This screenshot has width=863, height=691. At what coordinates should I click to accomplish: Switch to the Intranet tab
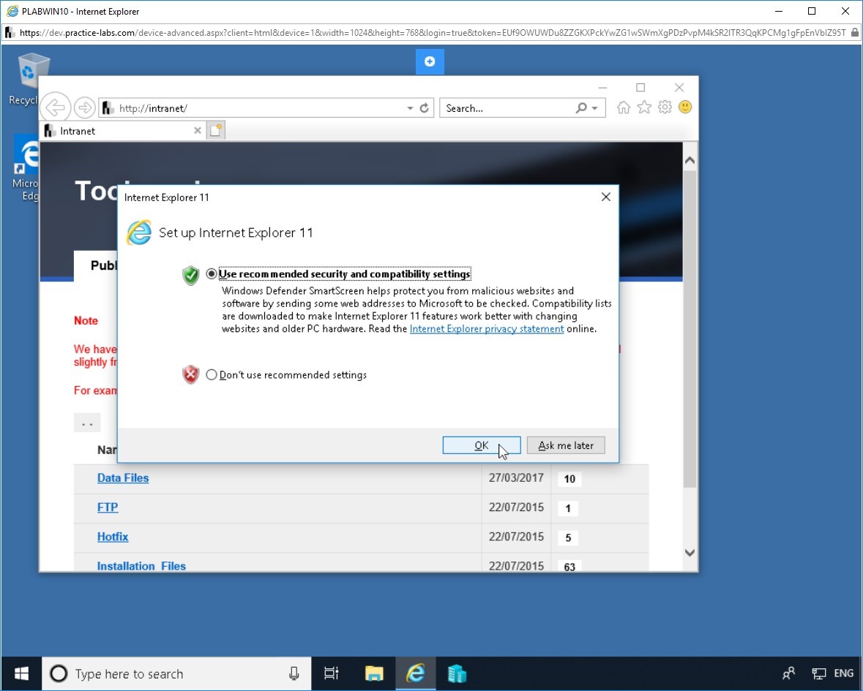tap(119, 131)
